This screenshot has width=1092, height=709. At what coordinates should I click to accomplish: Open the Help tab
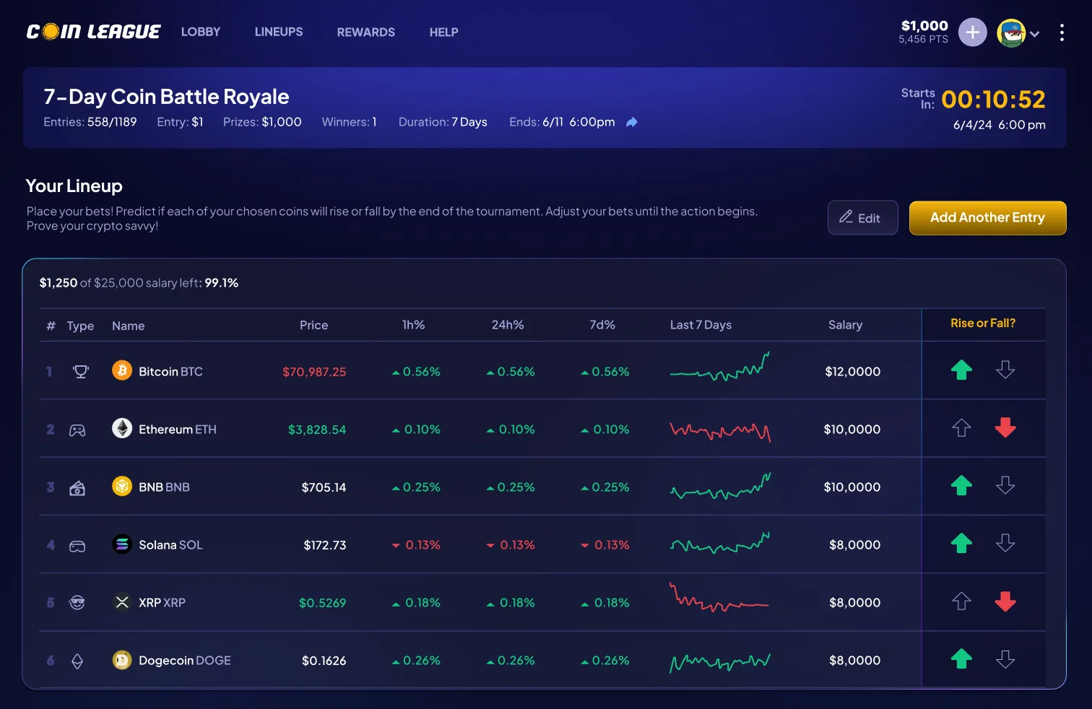coord(444,32)
